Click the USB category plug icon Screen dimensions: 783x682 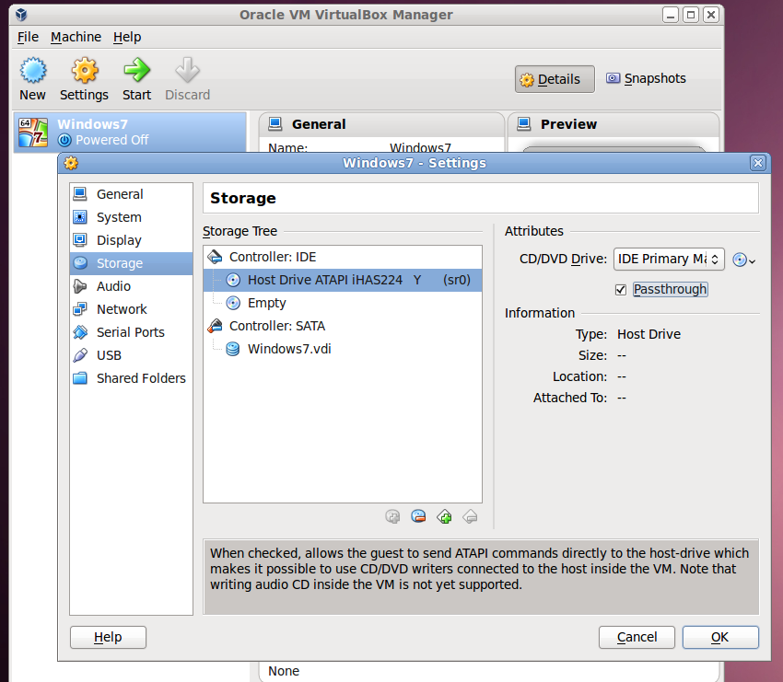click(80, 354)
